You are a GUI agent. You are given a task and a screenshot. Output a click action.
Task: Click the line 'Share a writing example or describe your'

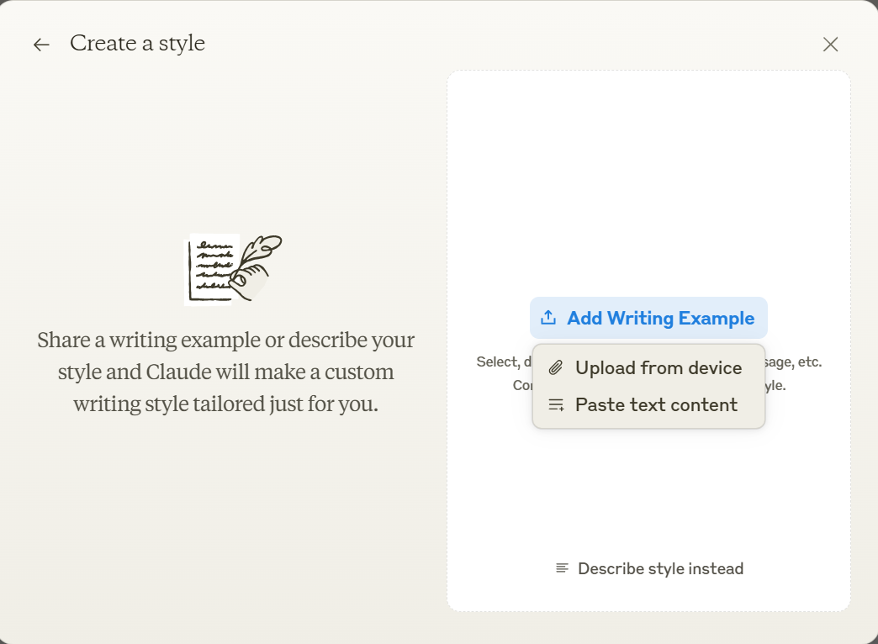point(225,340)
